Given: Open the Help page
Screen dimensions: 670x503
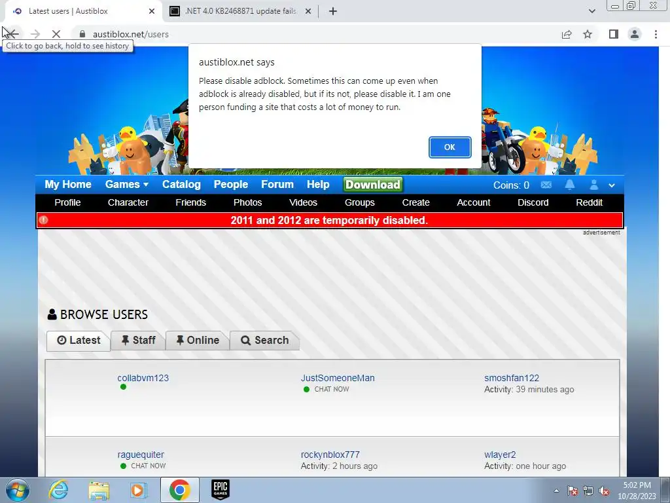Looking at the screenshot, I should coord(318,184).
